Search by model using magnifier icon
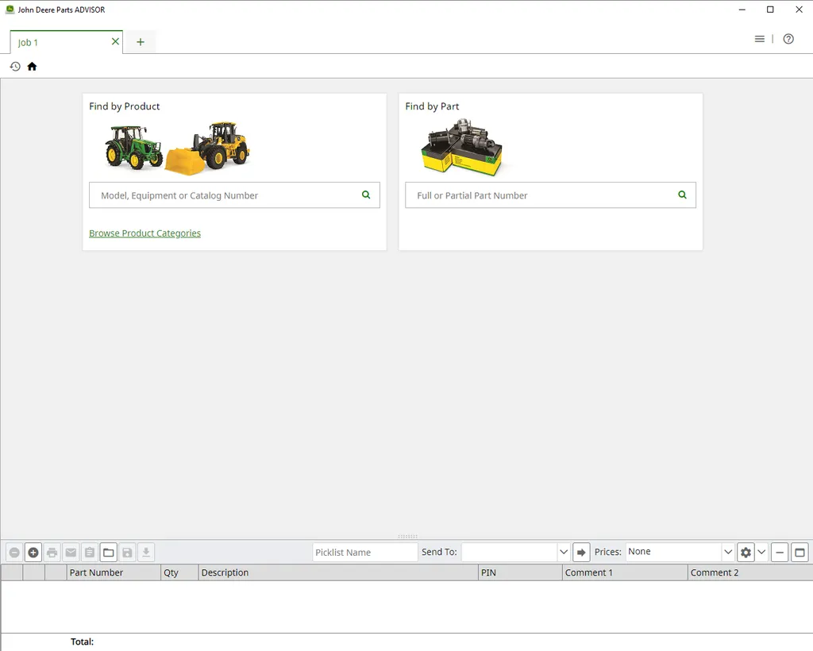The height and width of the screenshot is (651, 813). pyautogui.click(x=366, y=195)
